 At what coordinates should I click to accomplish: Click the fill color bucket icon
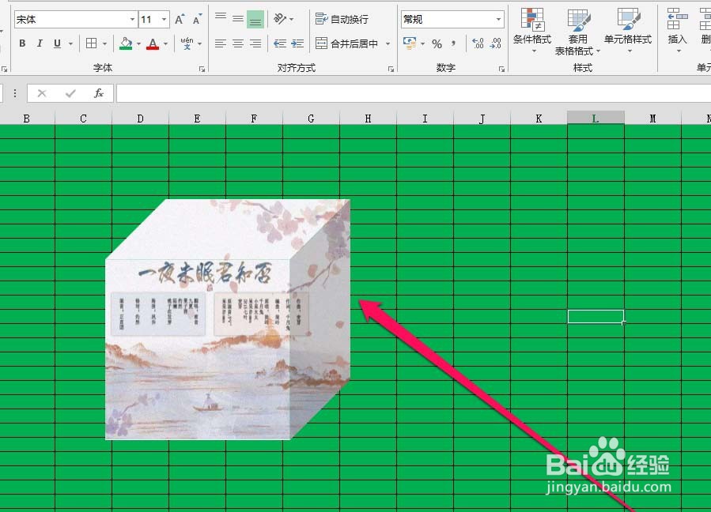click(x=126, y=43)
